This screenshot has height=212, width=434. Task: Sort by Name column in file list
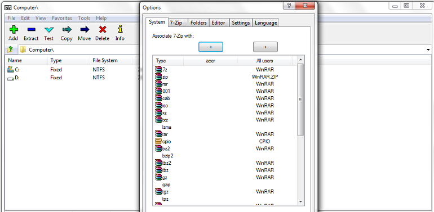click(x=26, y=61)
